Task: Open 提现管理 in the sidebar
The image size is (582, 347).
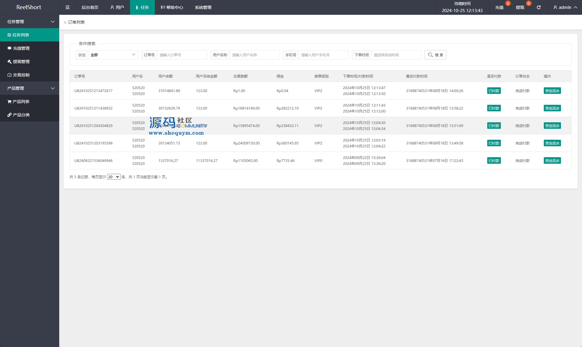Action: [21, 62]
